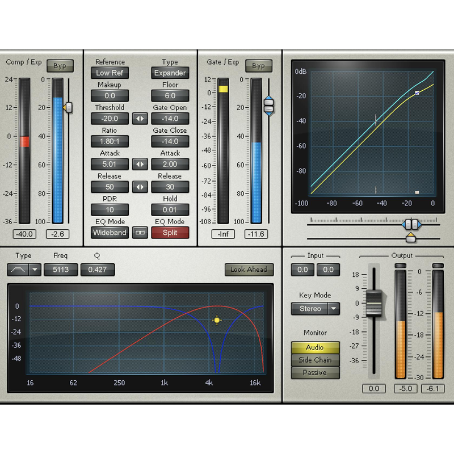454x454 pixels.
Task: Click the yellow filter node in the EQ graph
Action: [217, 320]
